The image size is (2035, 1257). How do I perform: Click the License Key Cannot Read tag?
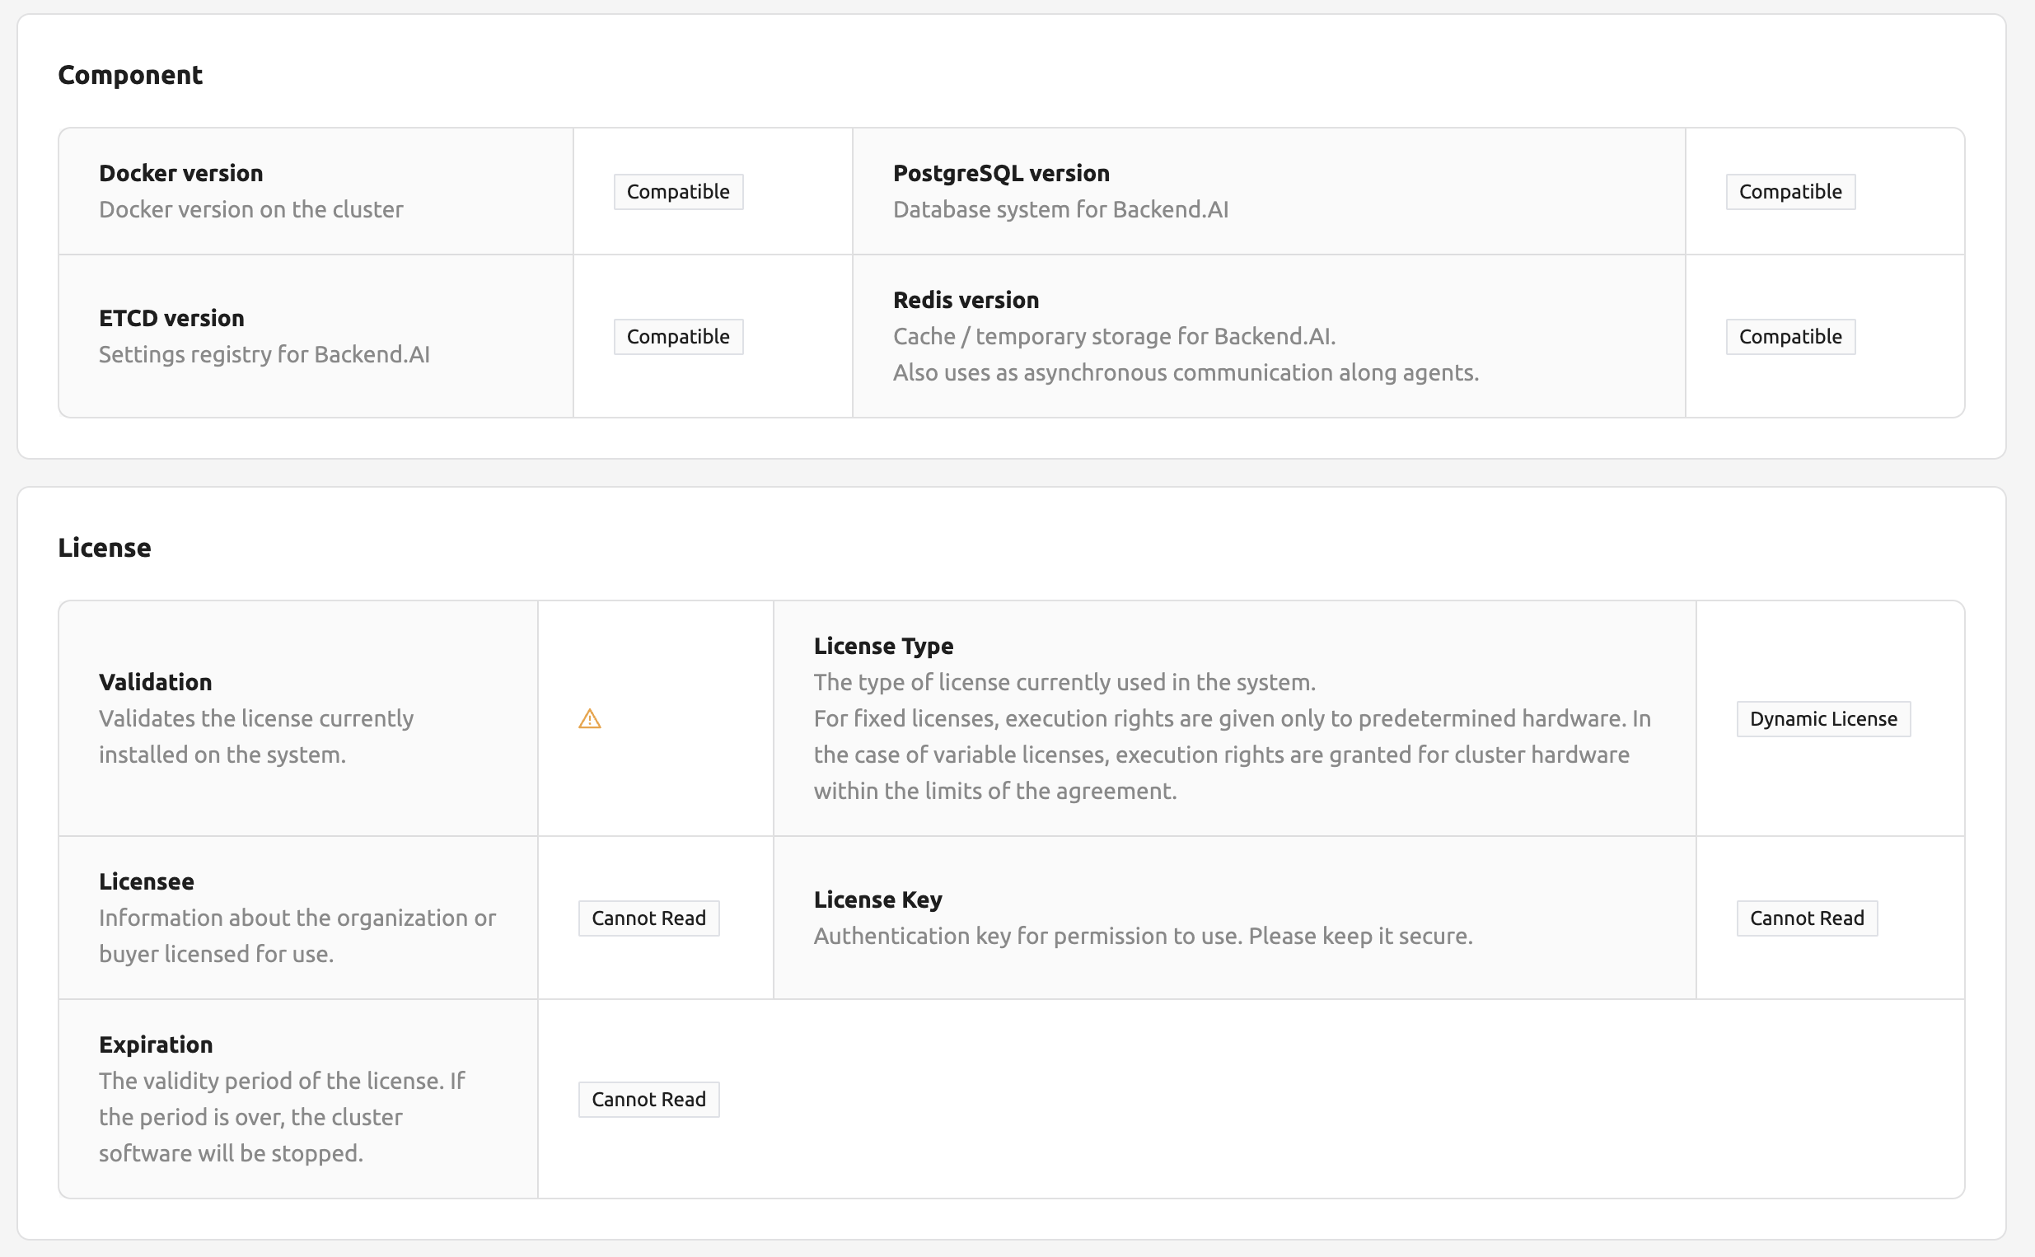(1807, 918)
